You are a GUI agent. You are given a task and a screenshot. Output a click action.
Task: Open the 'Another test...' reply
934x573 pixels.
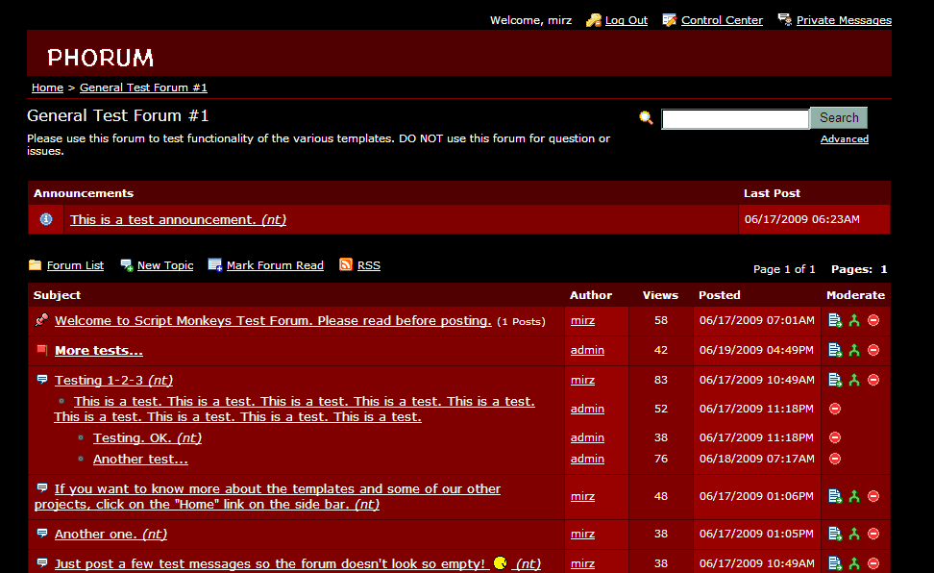pyautogui.click(x=140, y=460)
